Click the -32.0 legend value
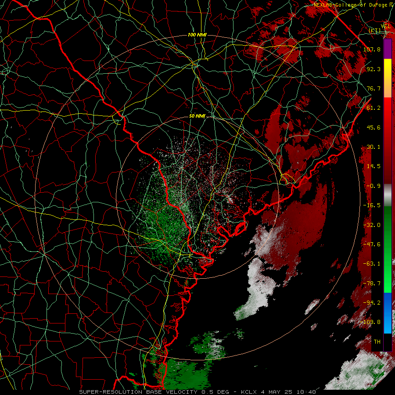Image resolution: width=395 pixels, height=395 pixels. [372, 225]
